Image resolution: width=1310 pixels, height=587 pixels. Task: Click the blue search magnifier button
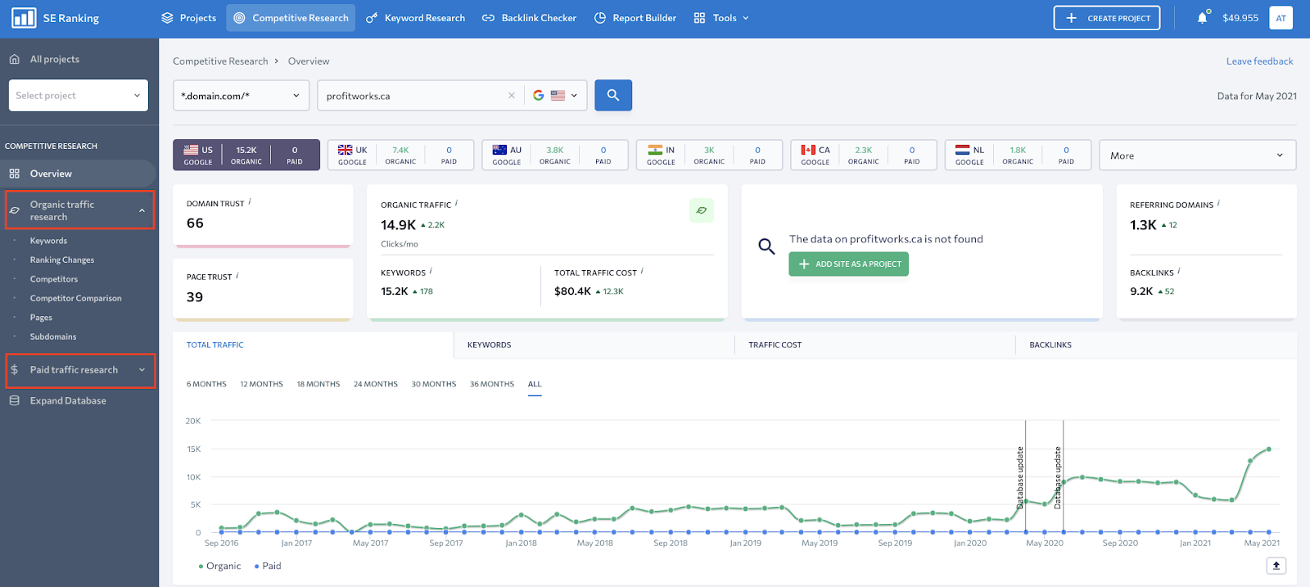[612, 96]
